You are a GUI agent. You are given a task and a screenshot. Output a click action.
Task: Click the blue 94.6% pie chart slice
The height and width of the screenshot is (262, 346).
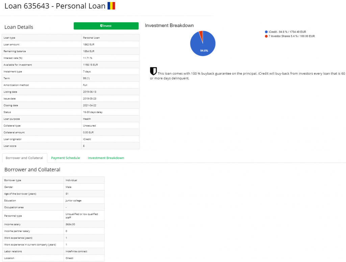[x=203, y=46]
